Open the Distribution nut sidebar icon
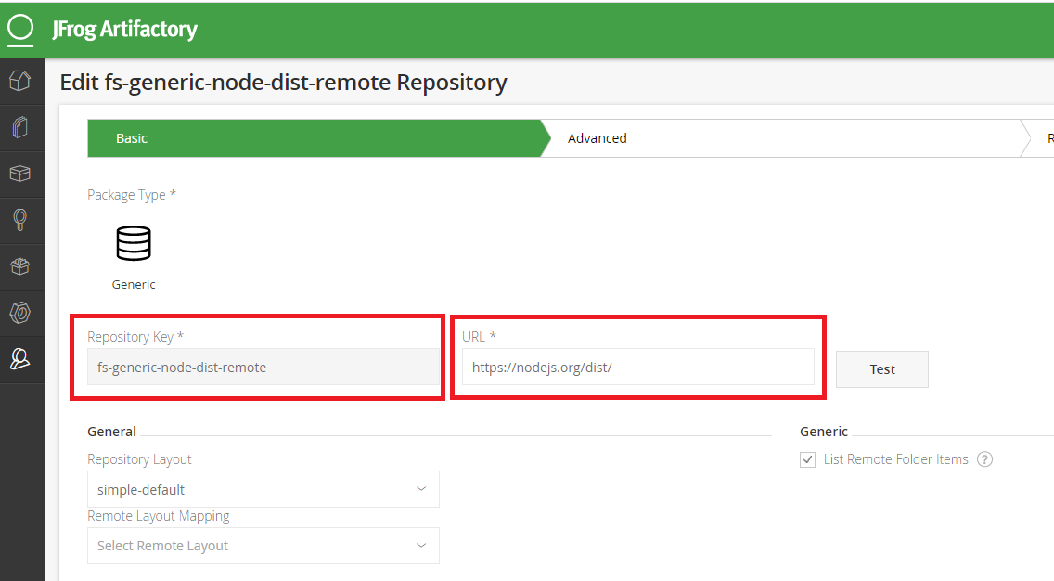The height and width of the screenshot is (581, 1054). click(x=20, y=313)
